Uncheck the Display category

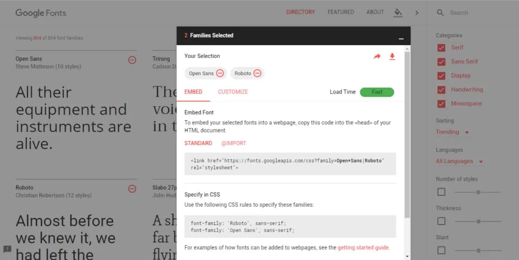[441, 76]
